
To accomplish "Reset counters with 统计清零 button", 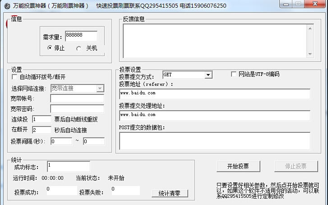I will point(170,193).
